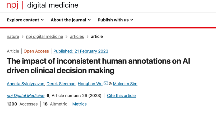Open the Publish with us menu
216x115 pixels.
(x=116, y=20)
